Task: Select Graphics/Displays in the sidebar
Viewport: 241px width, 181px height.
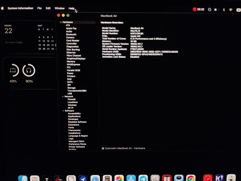Action: [76, 59]
